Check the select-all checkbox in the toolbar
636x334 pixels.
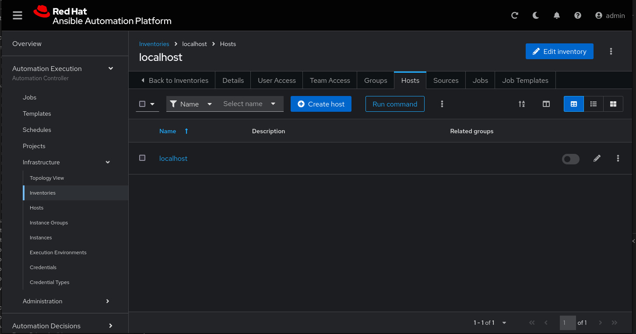click(x=142, y=104)
